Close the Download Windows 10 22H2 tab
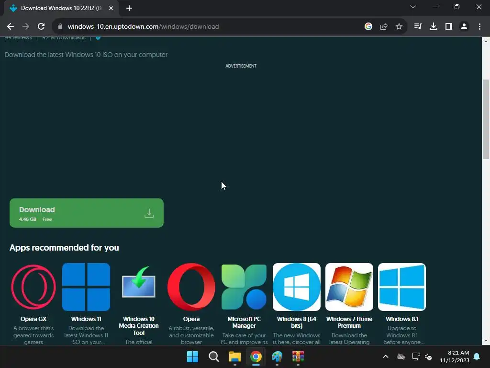Screen dimensions: 490x368 point(111,8)
